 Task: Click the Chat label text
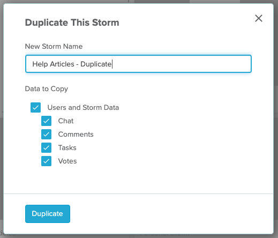(66, 121)
